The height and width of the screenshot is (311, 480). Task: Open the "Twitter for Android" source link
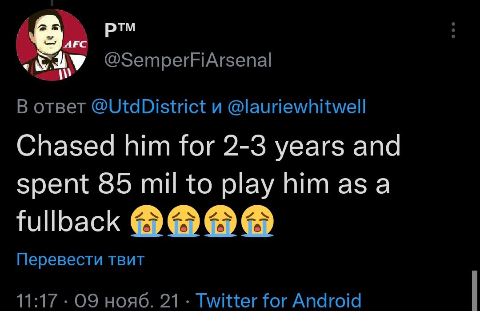279,301
